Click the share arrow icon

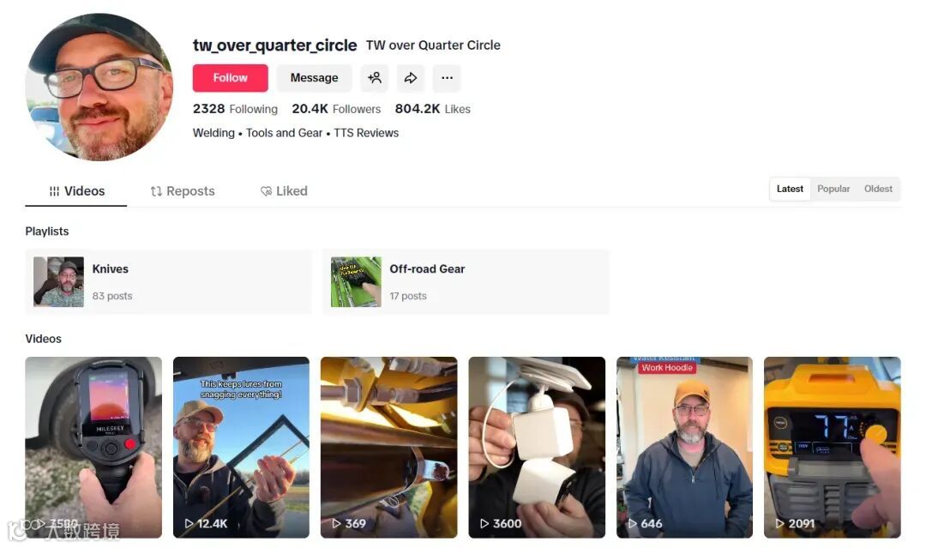pos(411,78)
